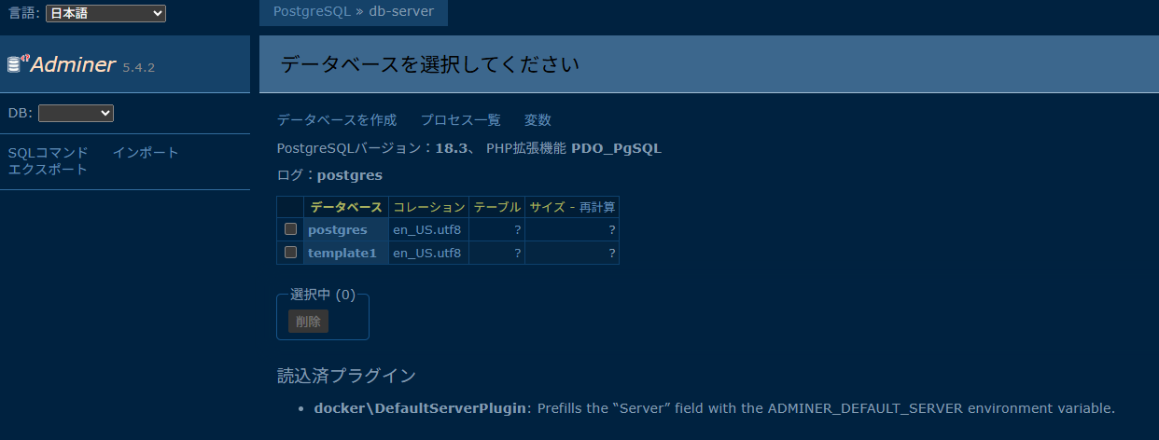Open the 変数 variables page

point(538,120)
